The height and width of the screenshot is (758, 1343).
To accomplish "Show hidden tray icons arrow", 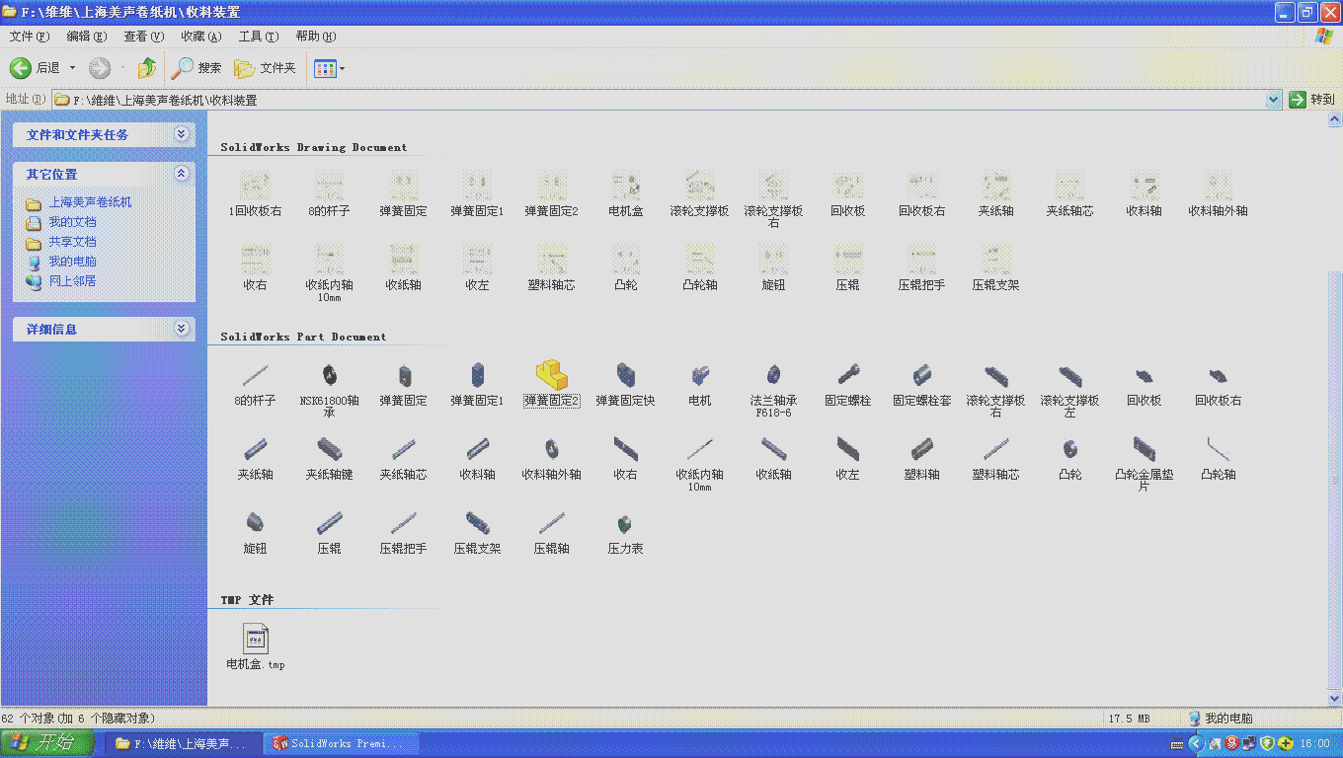I will (x=1196, y=743).
